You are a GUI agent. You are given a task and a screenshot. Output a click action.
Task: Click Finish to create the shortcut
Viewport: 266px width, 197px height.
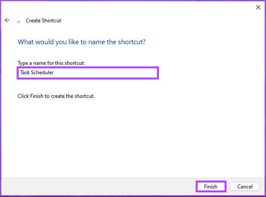pos(211,186)
